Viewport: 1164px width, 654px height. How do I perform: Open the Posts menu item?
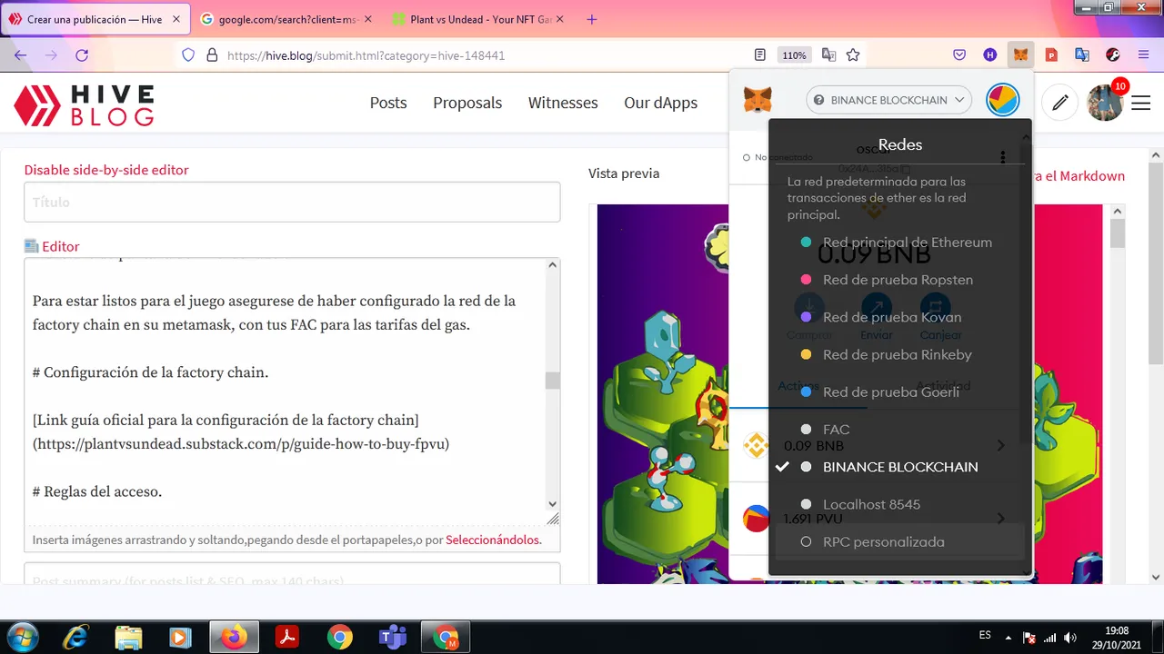(x=388, y=103)
